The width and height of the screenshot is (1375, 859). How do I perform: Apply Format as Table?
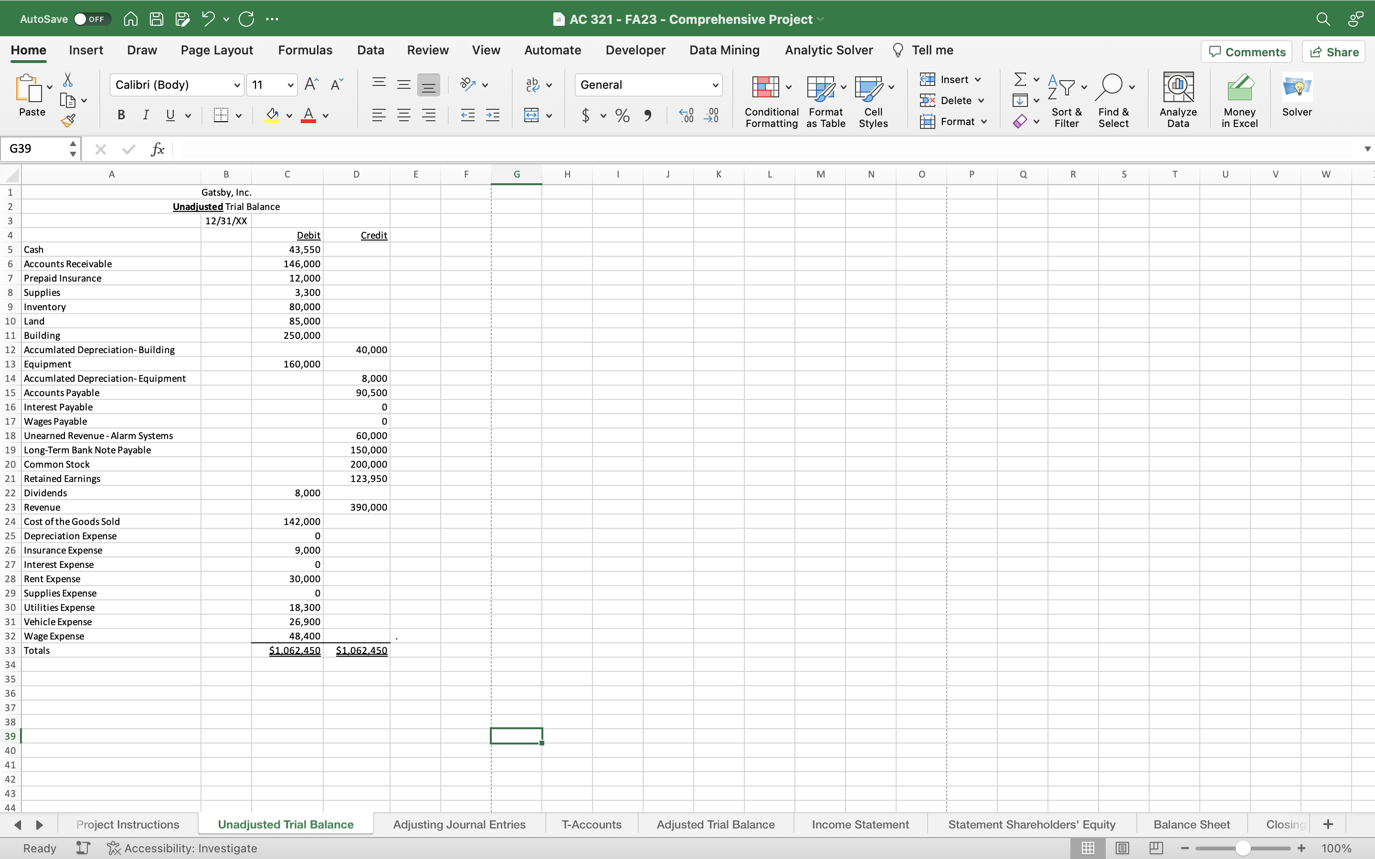[825, 101]
